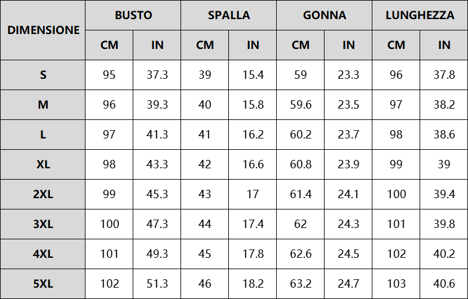Image resolution: width=468 pixels, height=299 pixels.
Task: Select the 4XL size row label
Action: [43, 254]
